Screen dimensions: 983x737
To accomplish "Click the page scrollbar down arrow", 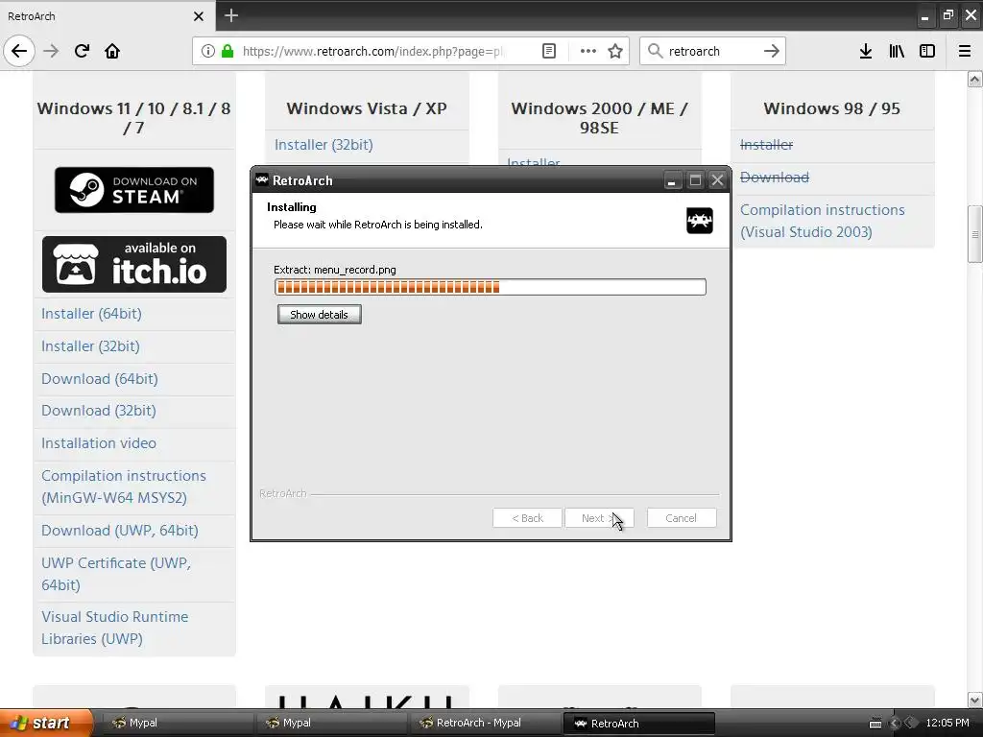I will click(x=975, y=700).
